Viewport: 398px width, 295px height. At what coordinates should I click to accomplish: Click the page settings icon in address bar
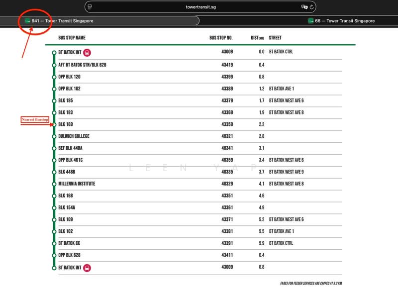pyautogui.click(x=90, y=7)
